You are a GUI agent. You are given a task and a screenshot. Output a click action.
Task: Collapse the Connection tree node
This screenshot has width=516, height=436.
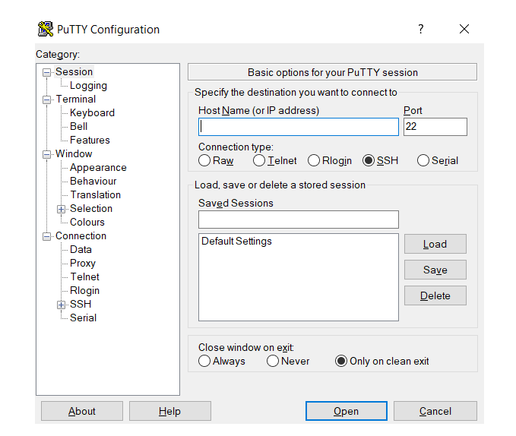[x=46, y=236]
